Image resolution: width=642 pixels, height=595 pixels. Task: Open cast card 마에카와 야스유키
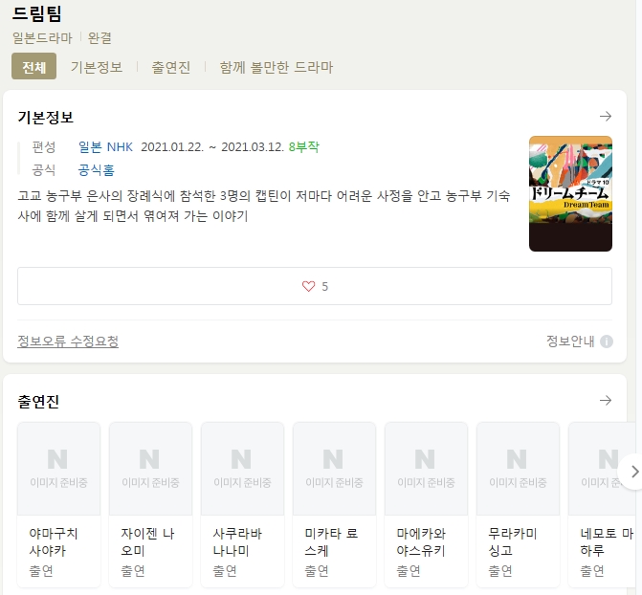point(426,505)
